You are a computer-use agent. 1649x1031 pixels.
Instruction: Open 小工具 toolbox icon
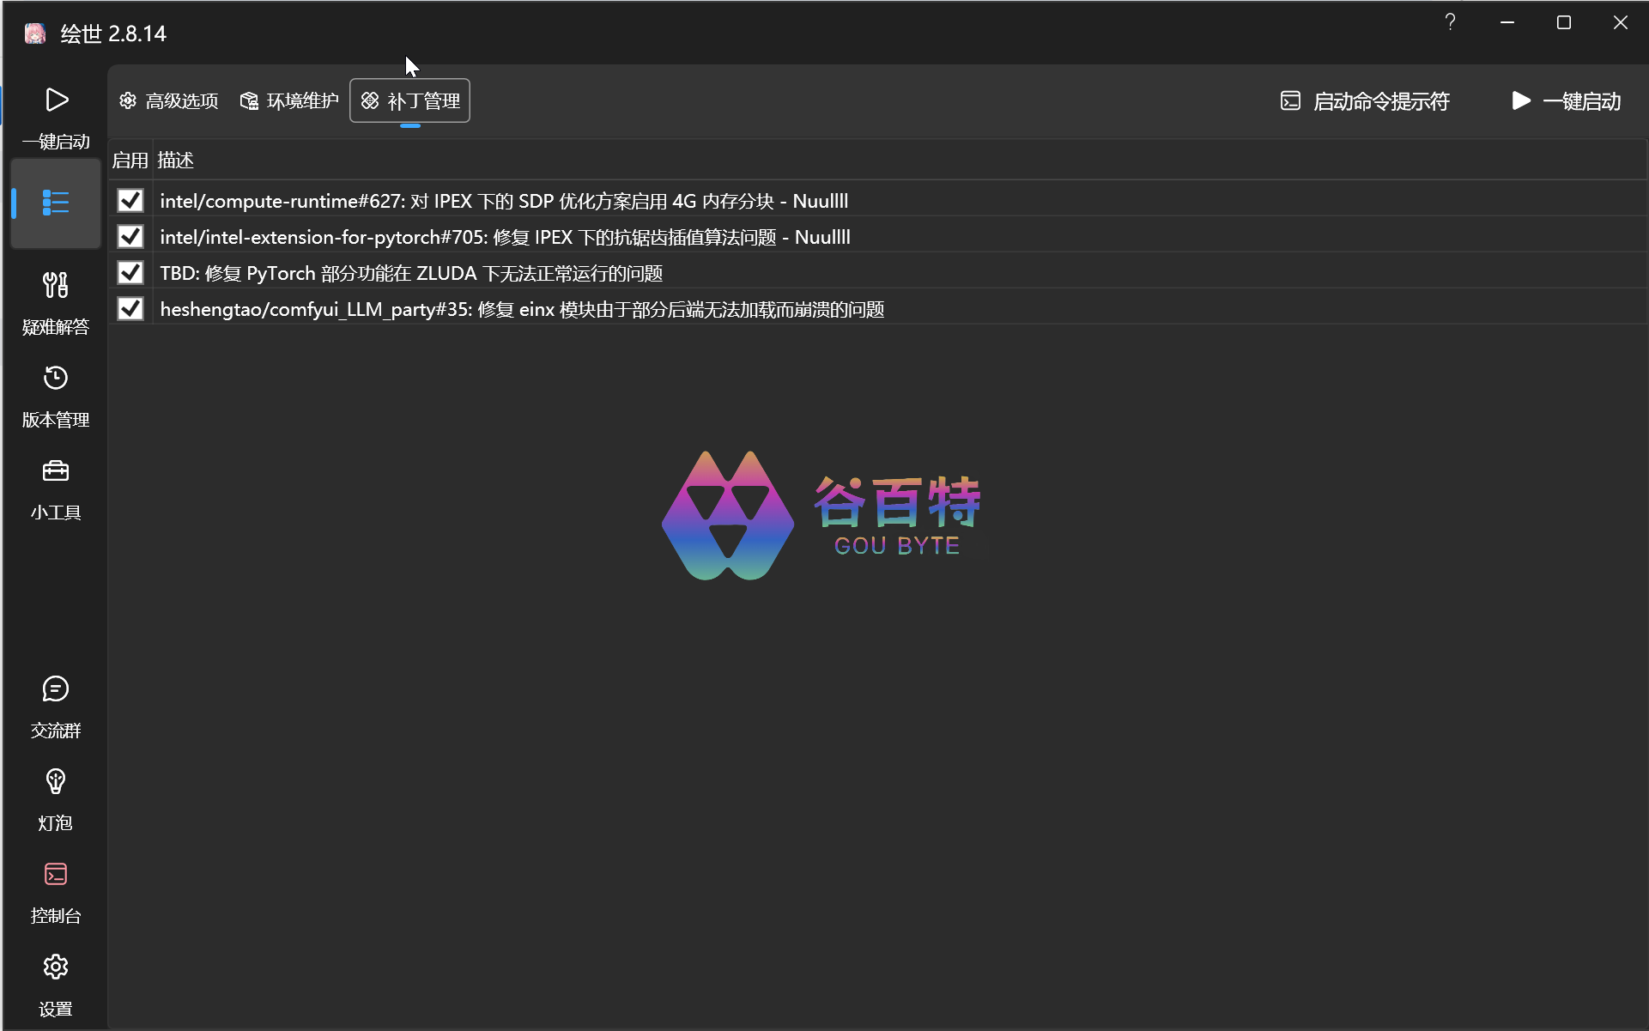point(56,471)
